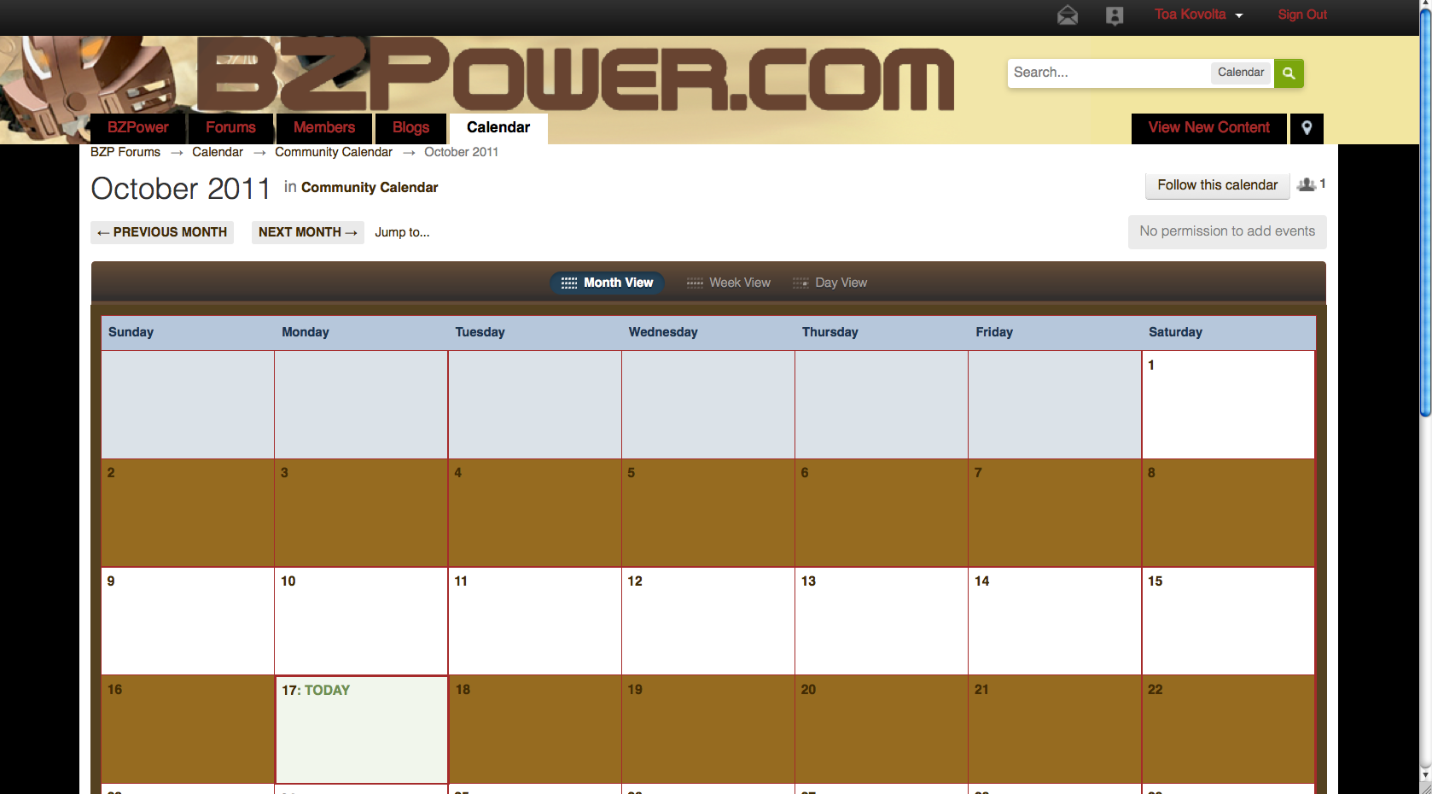
Task: Go to Calendar breadcrumb link
Action: point(218,152)
